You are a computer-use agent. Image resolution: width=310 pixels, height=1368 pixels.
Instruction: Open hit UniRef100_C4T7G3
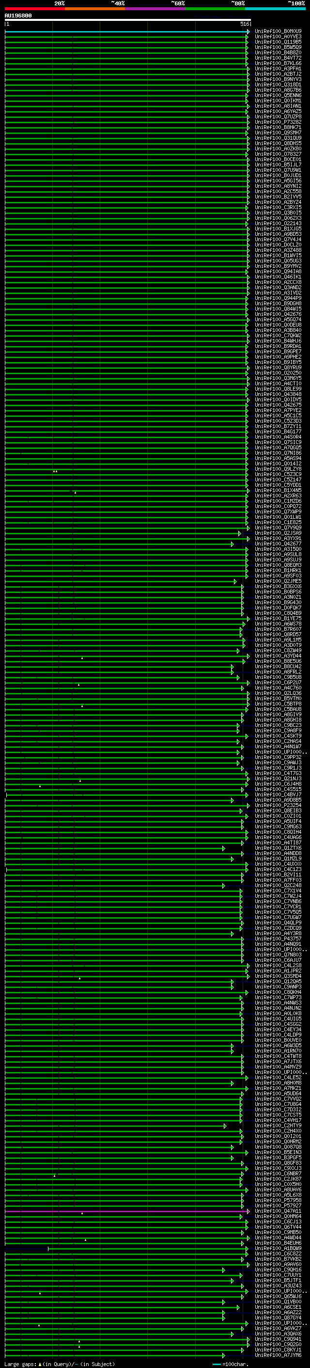point(278,773)
